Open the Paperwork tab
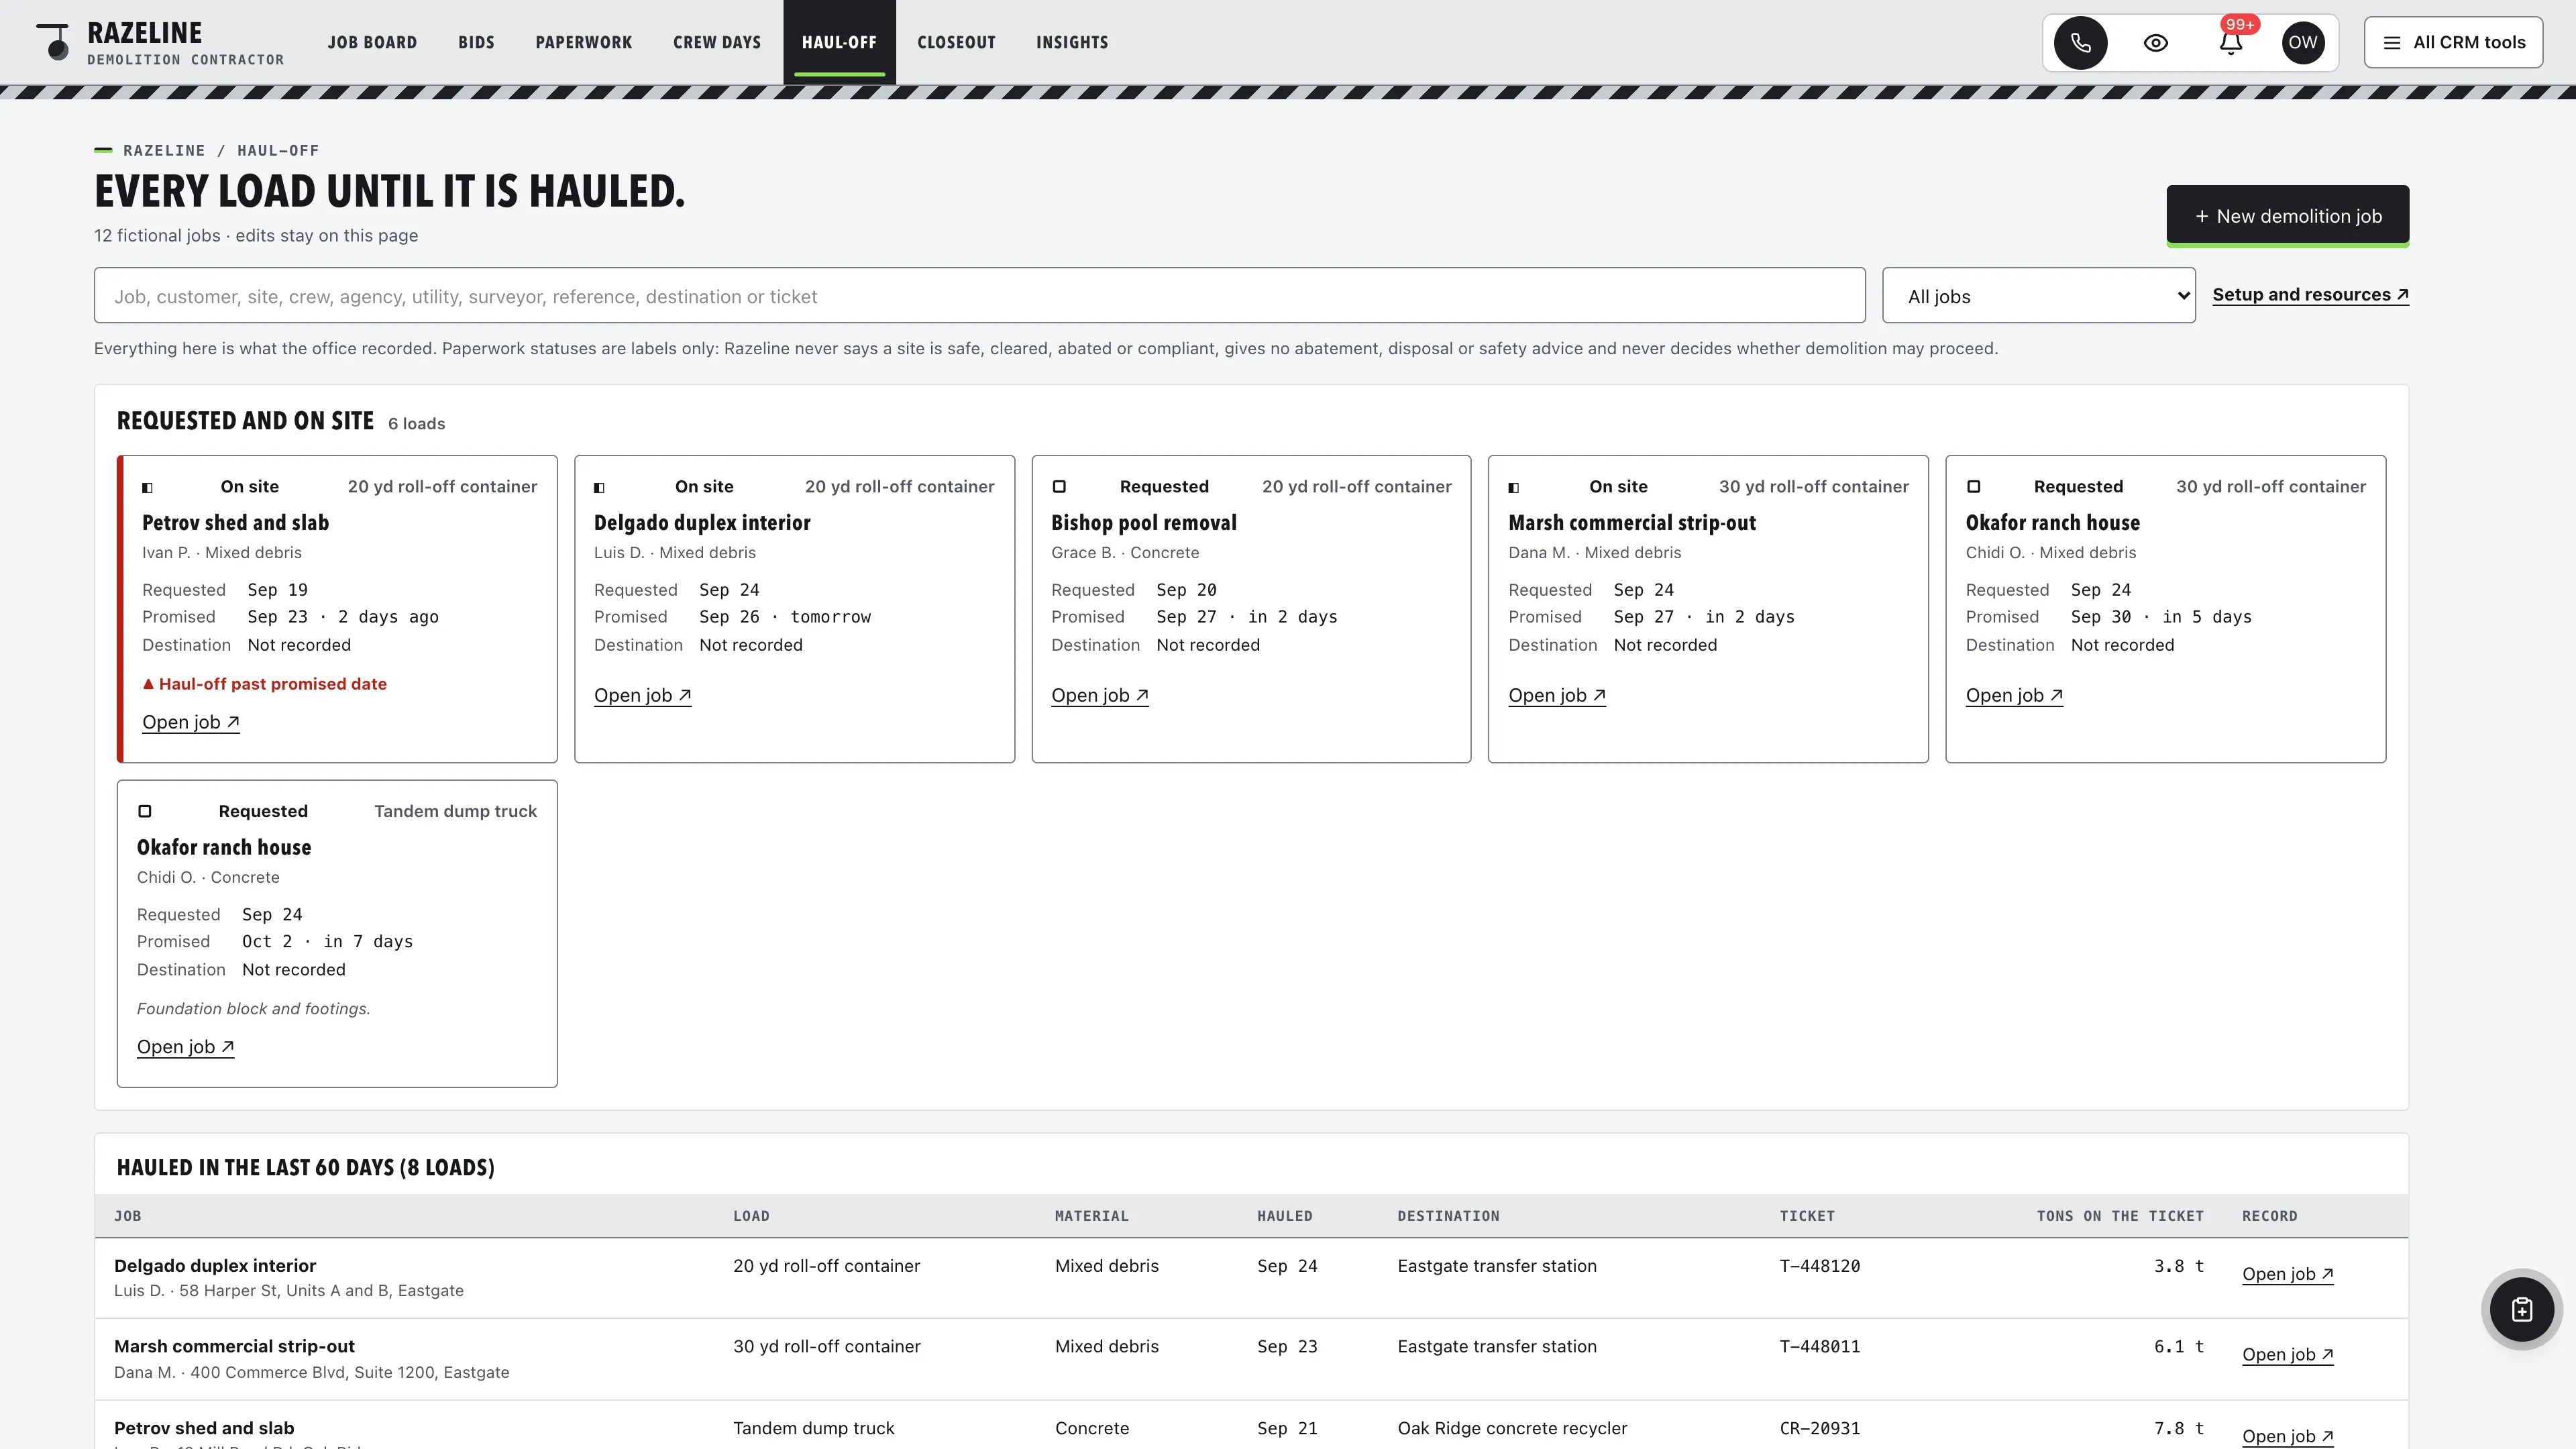This screenshot has width=2576, height=1449. click(583, 42)
